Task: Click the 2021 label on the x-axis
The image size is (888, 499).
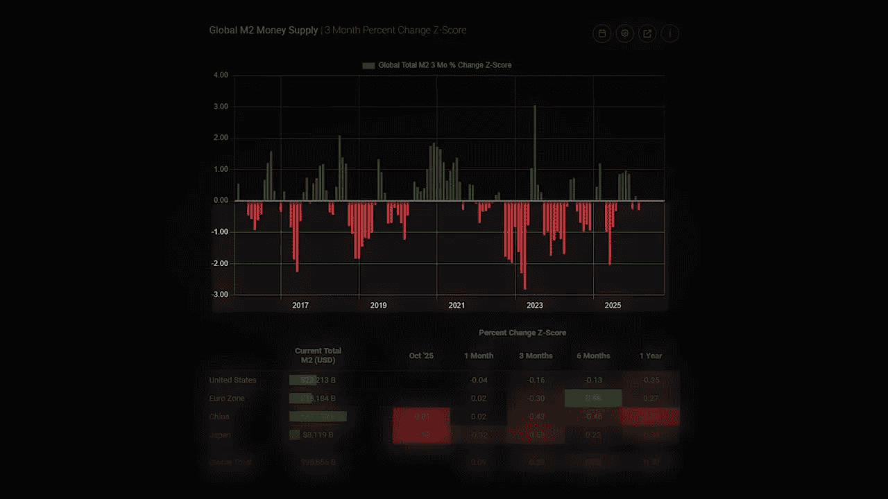Action: click(x=457, y=305)
